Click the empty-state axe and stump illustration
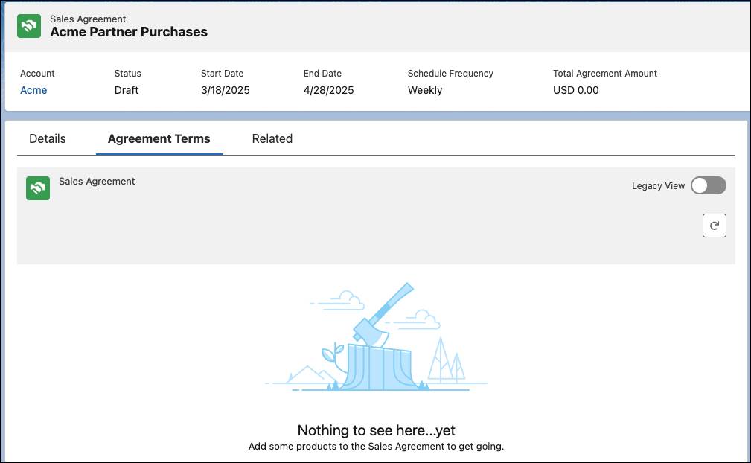751x463 pixels. (377, 337)
